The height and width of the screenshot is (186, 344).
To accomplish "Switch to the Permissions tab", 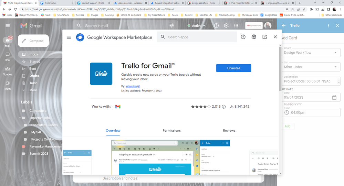I will tap(171, 131).
